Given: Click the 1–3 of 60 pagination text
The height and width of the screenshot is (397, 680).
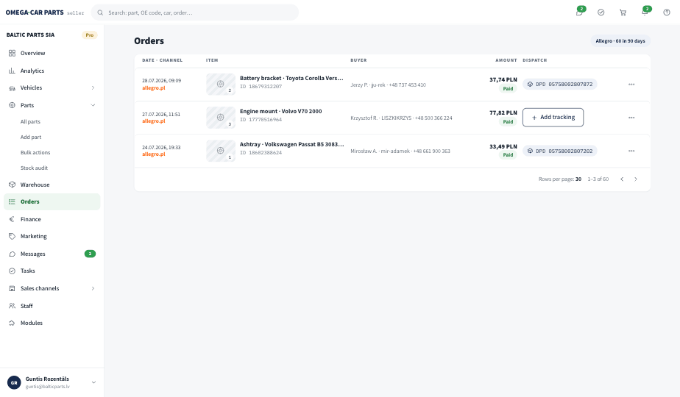Looking at the screenshot, I should pos(598,179).
